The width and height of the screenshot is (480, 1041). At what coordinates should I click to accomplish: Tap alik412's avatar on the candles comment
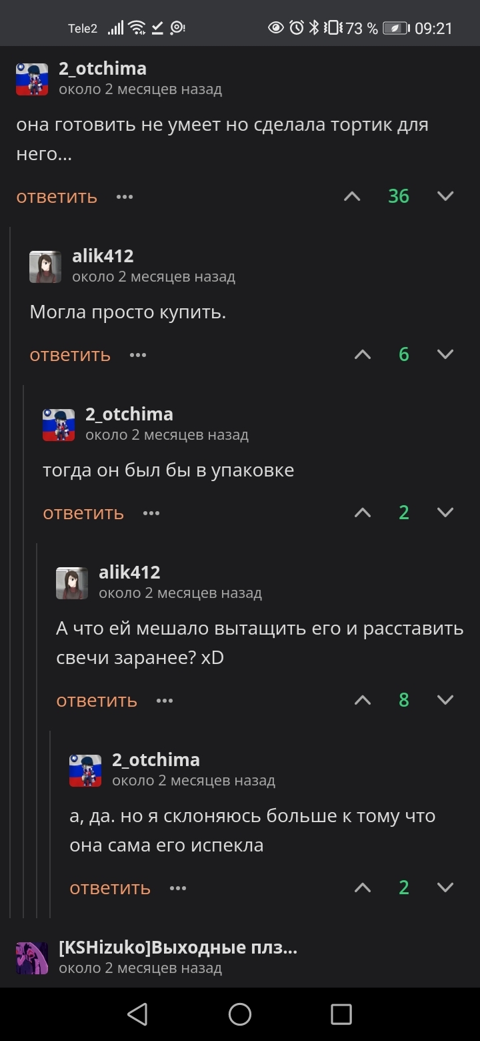click(72, 583)
